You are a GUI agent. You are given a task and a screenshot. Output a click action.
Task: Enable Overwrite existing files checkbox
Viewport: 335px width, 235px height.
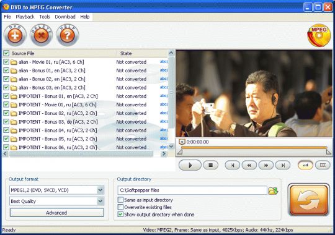pos(120,207)
